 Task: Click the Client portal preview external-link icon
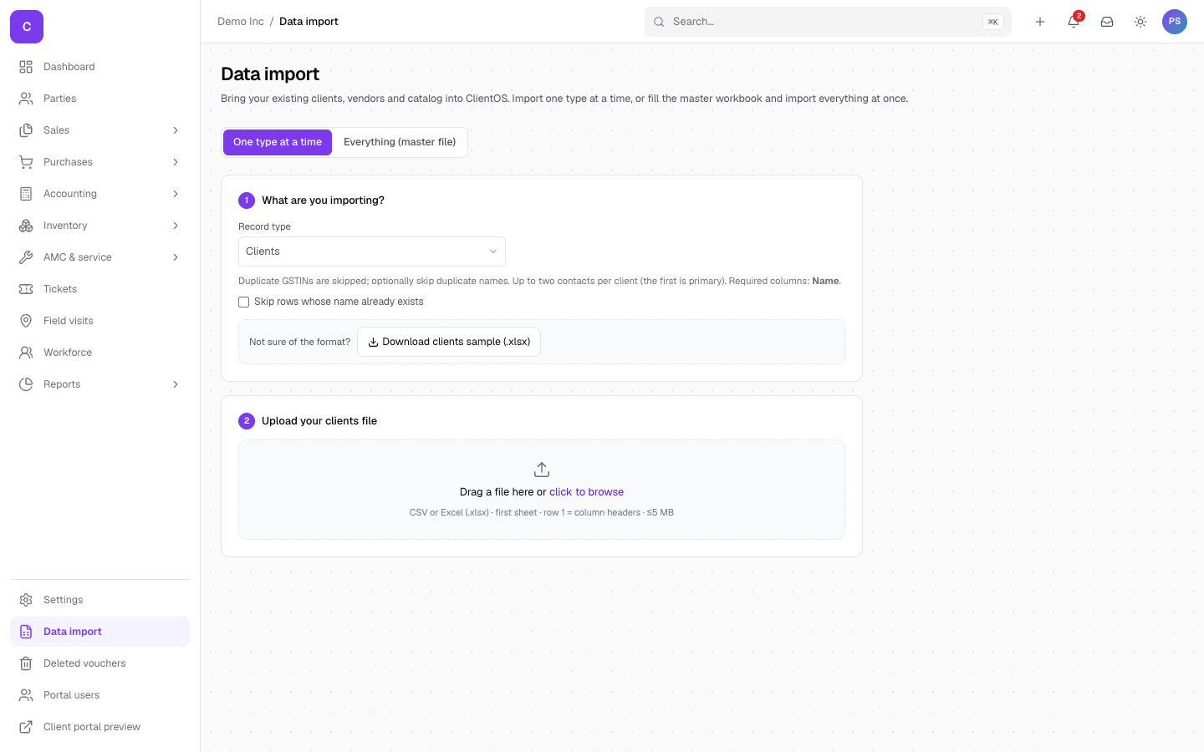click(x=26, y=727)
